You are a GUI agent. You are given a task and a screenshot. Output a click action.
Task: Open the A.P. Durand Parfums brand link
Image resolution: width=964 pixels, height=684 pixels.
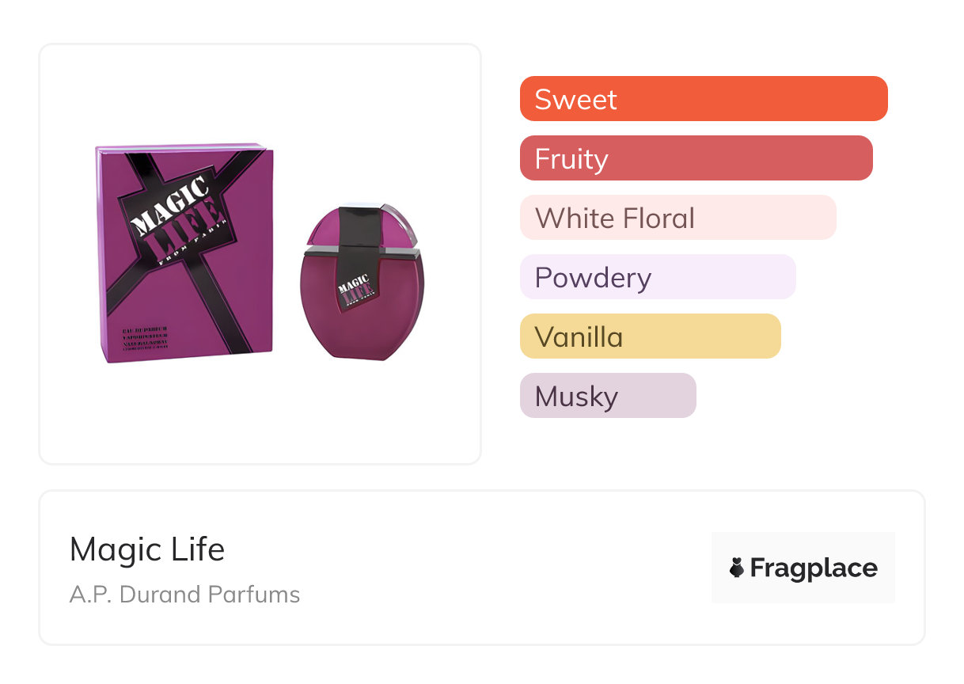pos(184,595)
